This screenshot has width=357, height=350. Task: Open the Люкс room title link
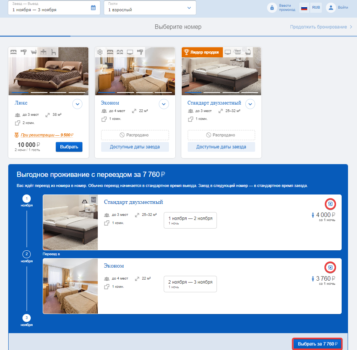21,103
